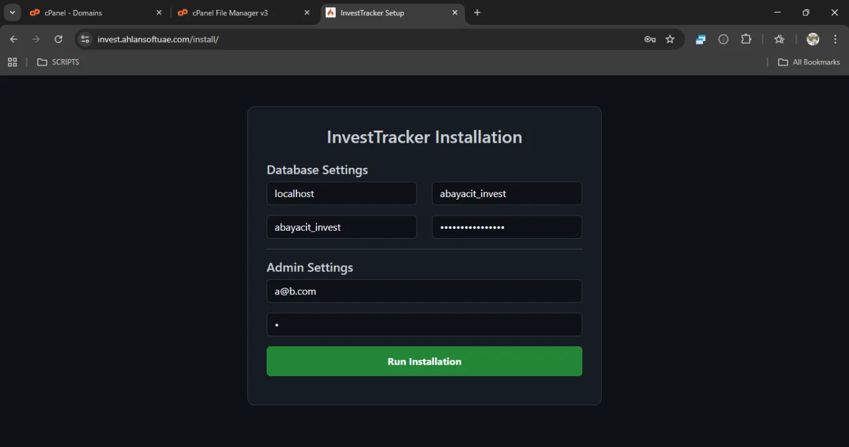Focus the abayacit_invest field right of localhost

click(507, 194)
